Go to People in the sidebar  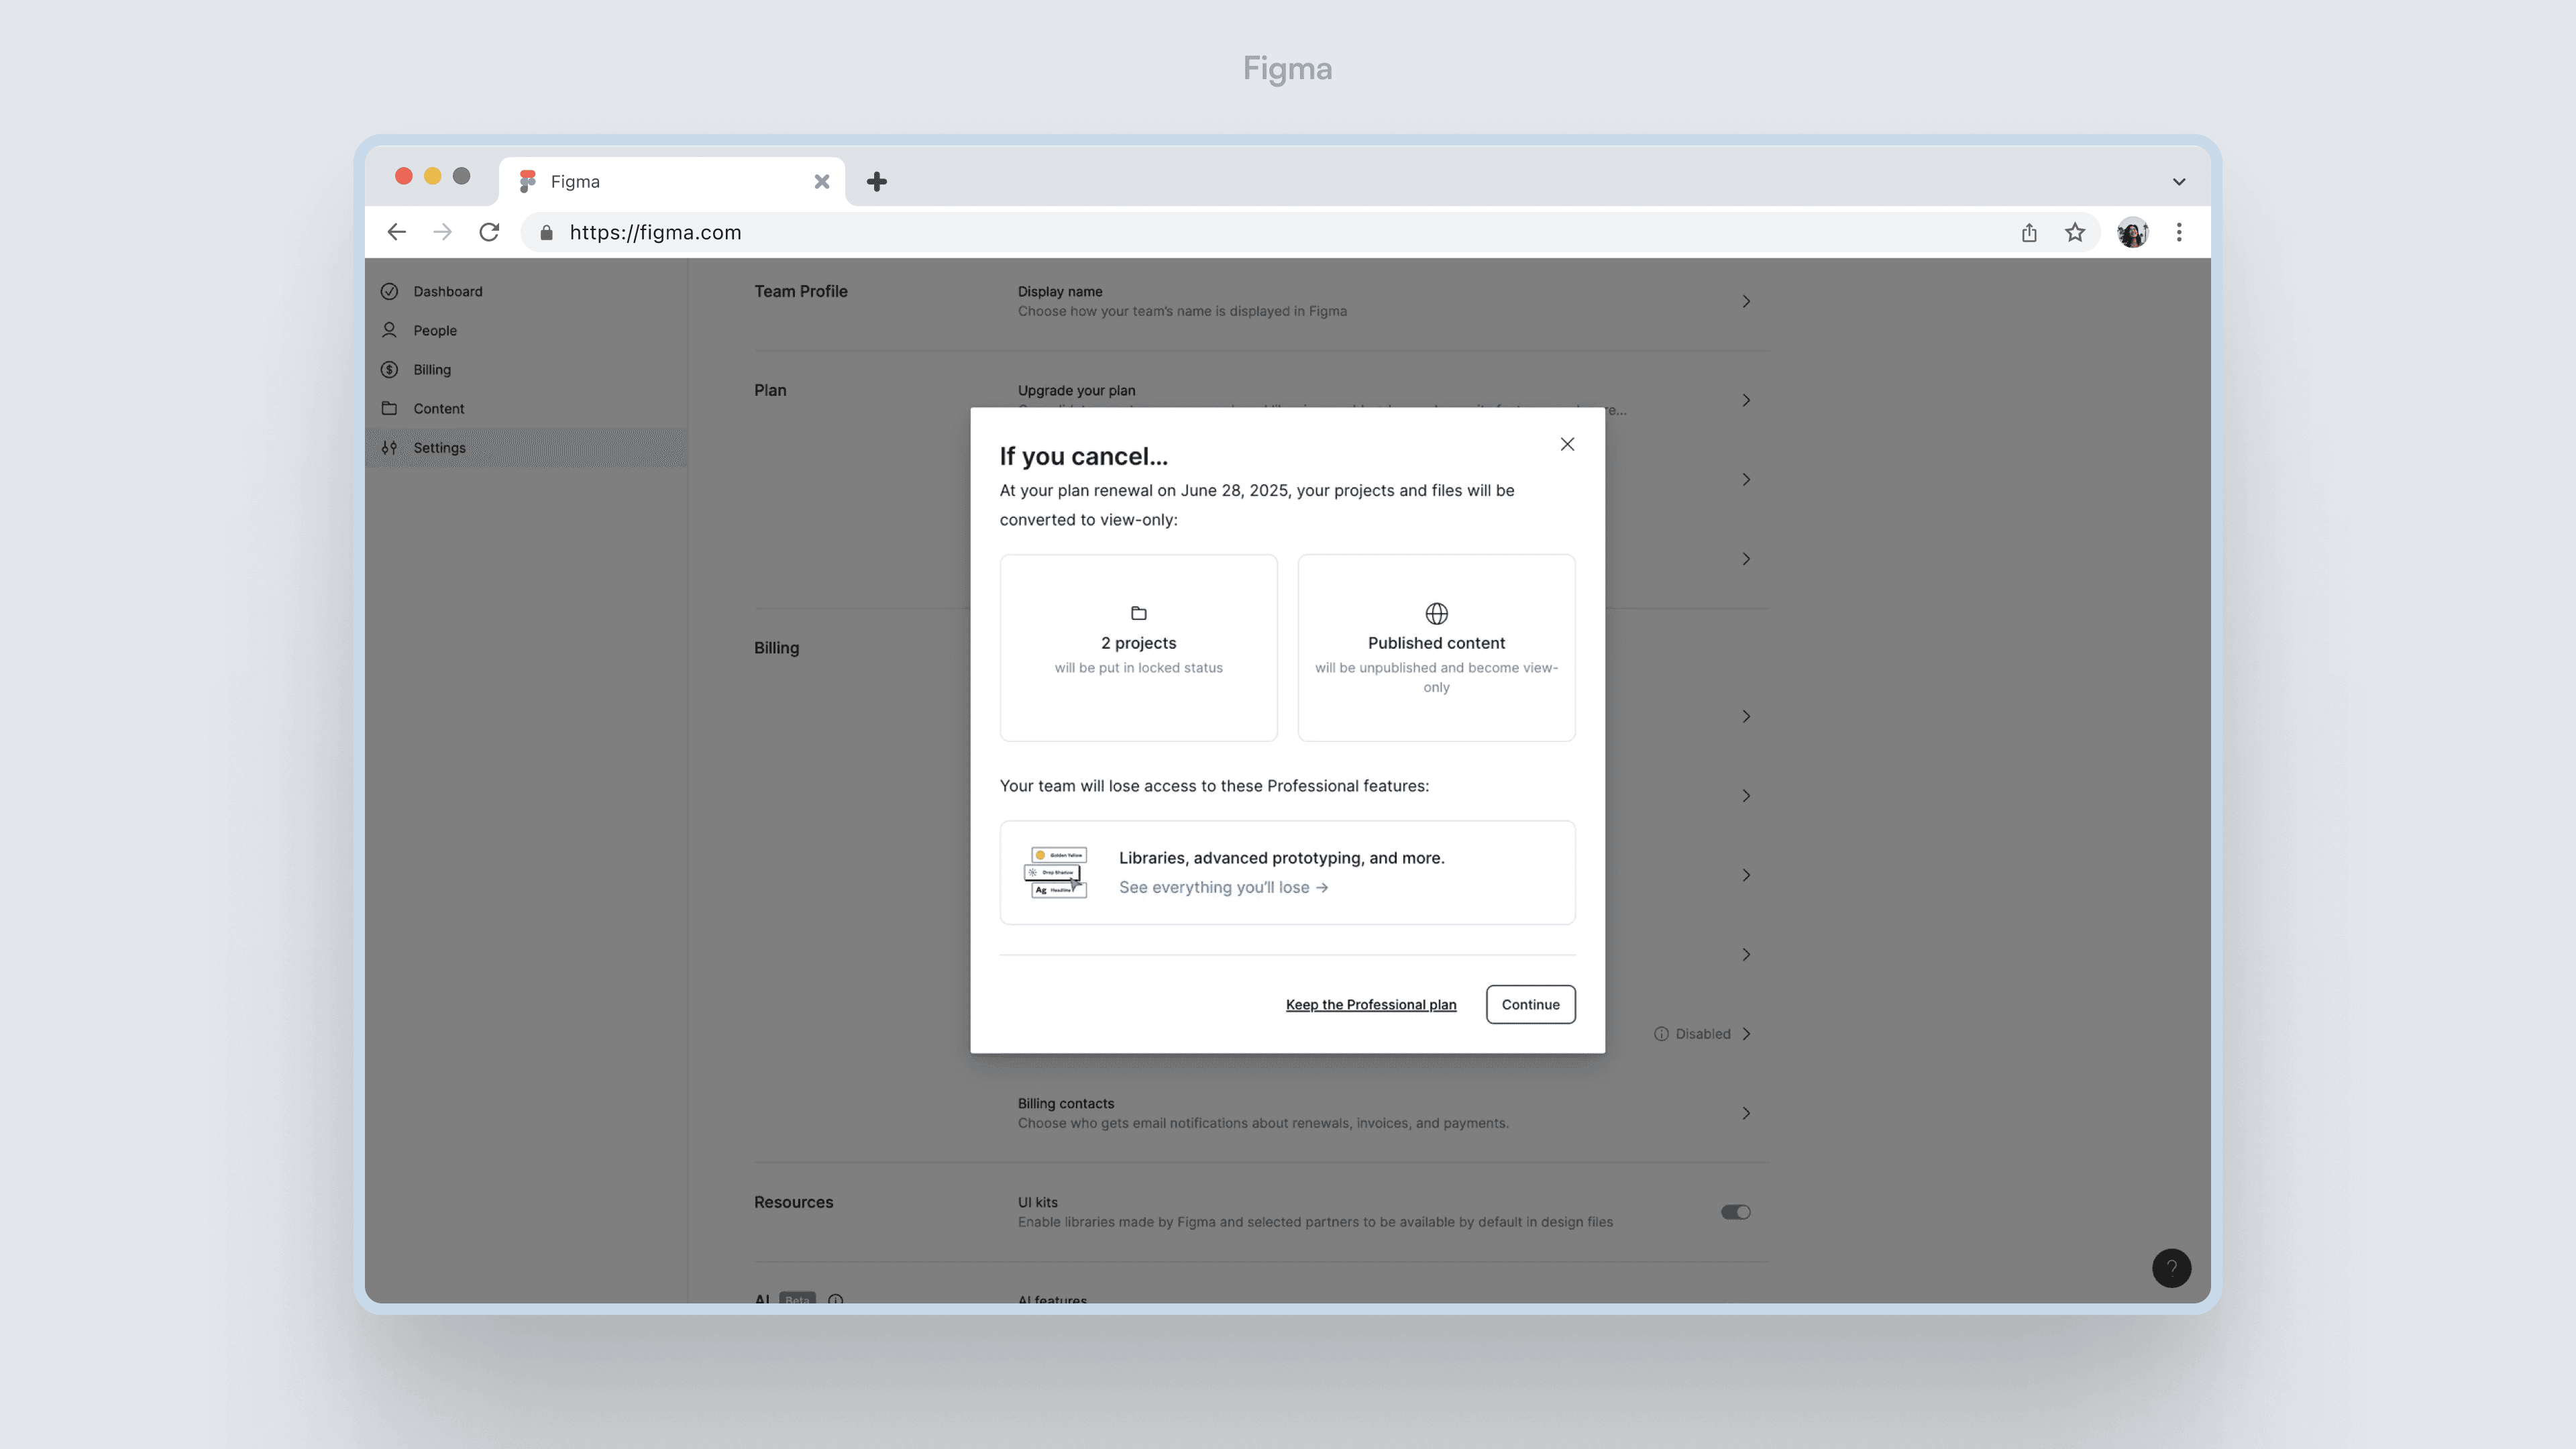[x=434, y=330]
